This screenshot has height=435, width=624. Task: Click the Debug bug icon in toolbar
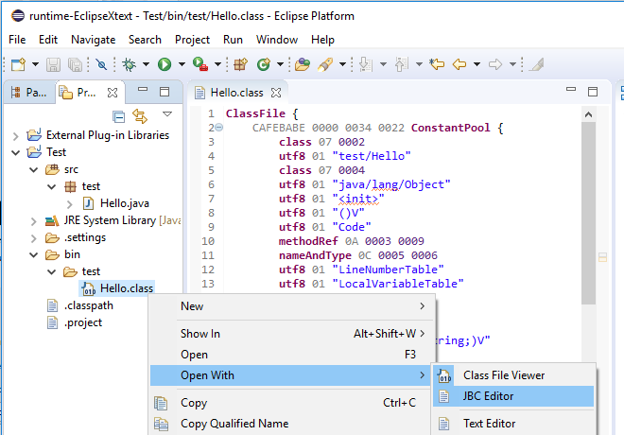click(x=130, y=64)
